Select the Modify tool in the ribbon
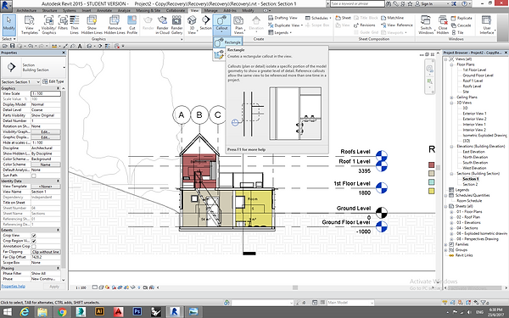The height and width of the screenshot is (318, 509). 8,25
